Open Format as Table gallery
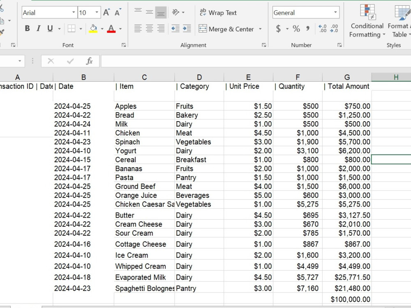 tap(399, 21)
